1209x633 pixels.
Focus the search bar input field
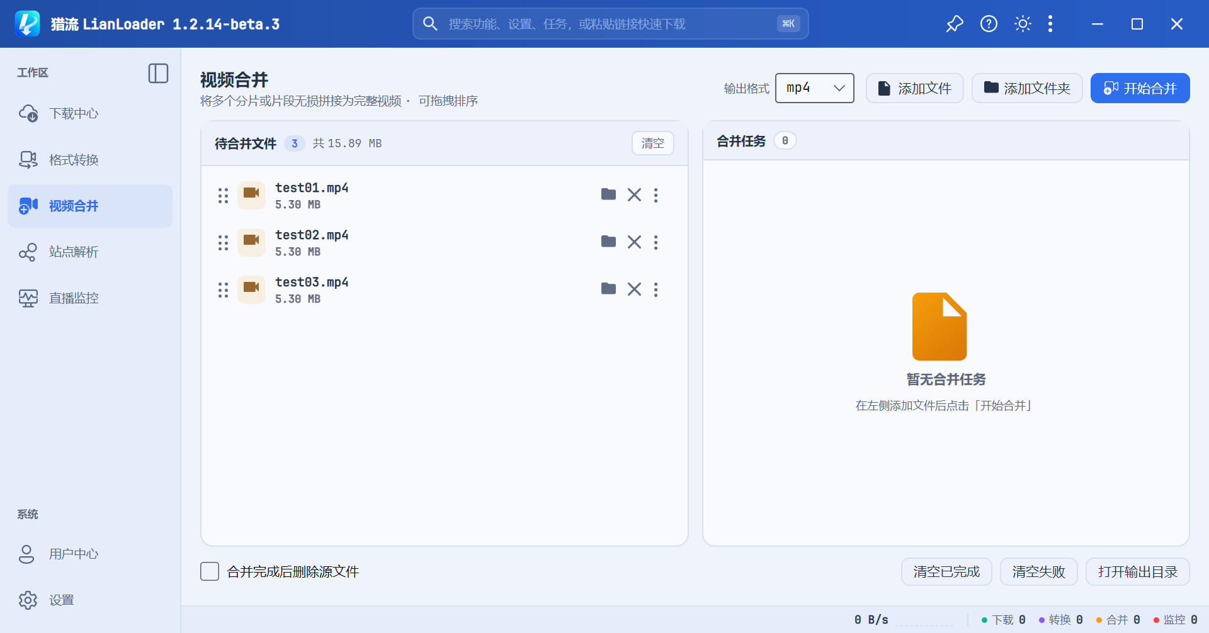tap(611, 24)
